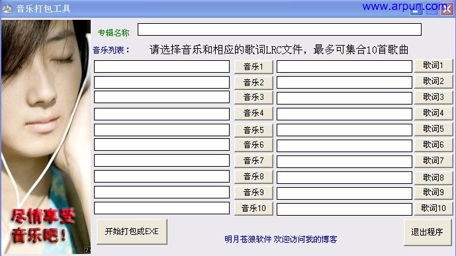The width and height of the screenshot is (456, 256).
Task: Click the music path field beside 音乐8
Action: point(161,177)
